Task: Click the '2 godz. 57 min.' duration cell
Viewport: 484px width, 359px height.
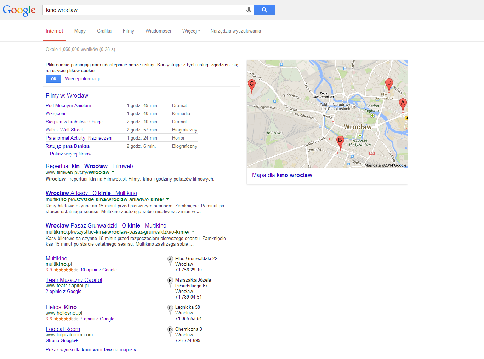Action: [142, 130]
